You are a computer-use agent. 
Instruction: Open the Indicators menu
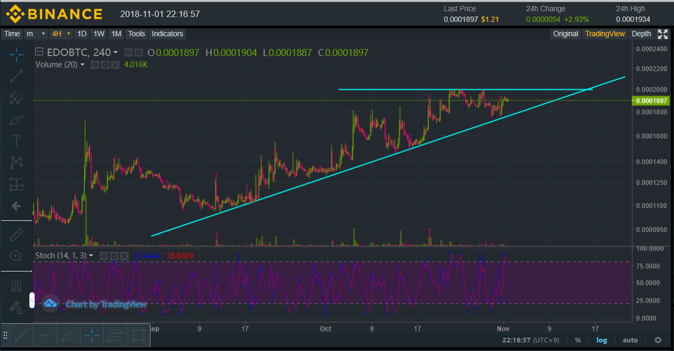(x=167, y=34)
